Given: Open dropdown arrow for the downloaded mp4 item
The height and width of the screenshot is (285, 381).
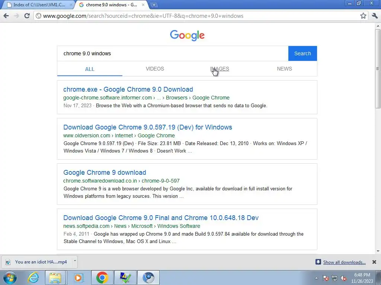Looking at the screenshot, I should click(x=75, y=261).
